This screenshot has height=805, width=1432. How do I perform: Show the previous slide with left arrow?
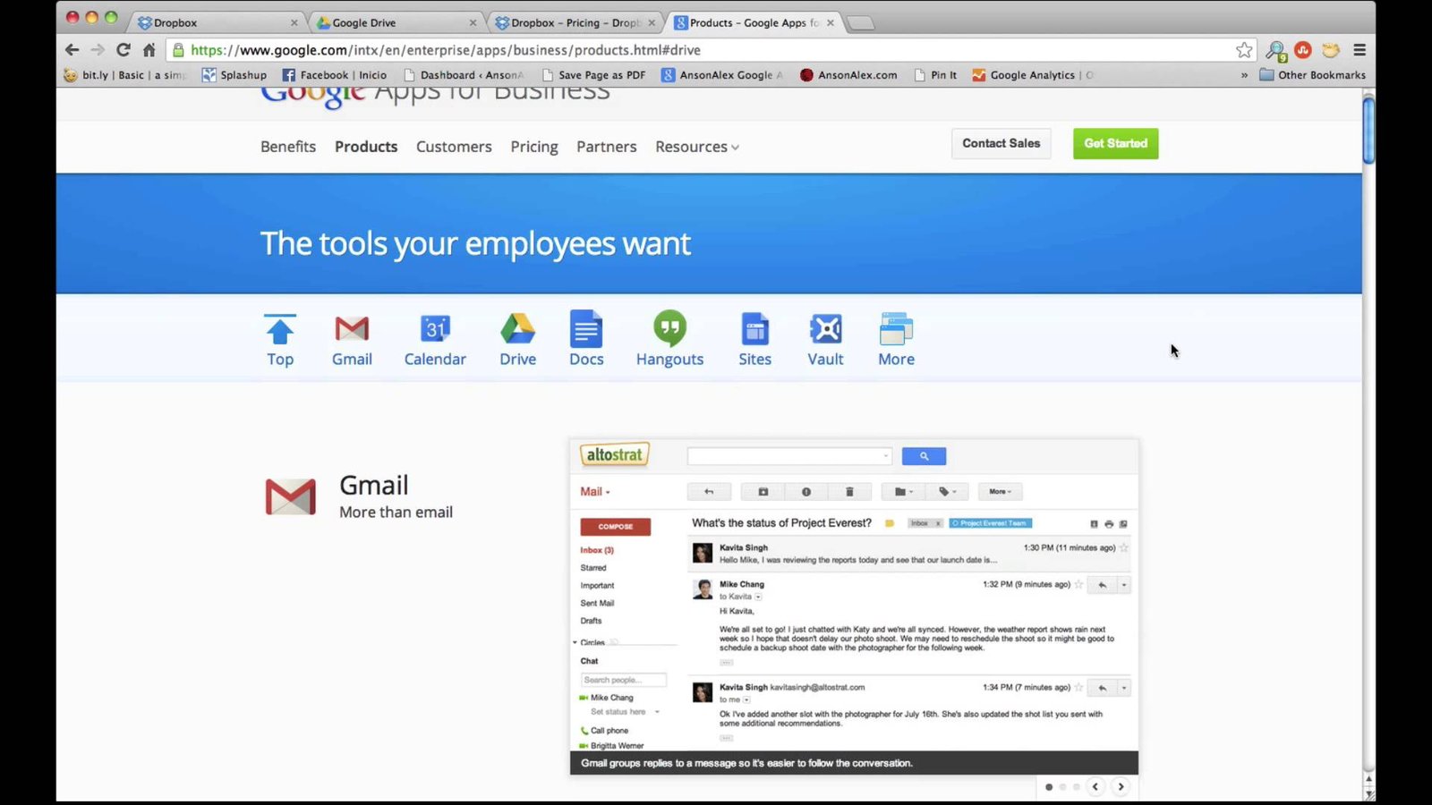point(1095,787)
